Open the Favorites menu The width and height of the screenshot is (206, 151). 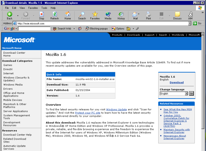(x=33, y=8)
